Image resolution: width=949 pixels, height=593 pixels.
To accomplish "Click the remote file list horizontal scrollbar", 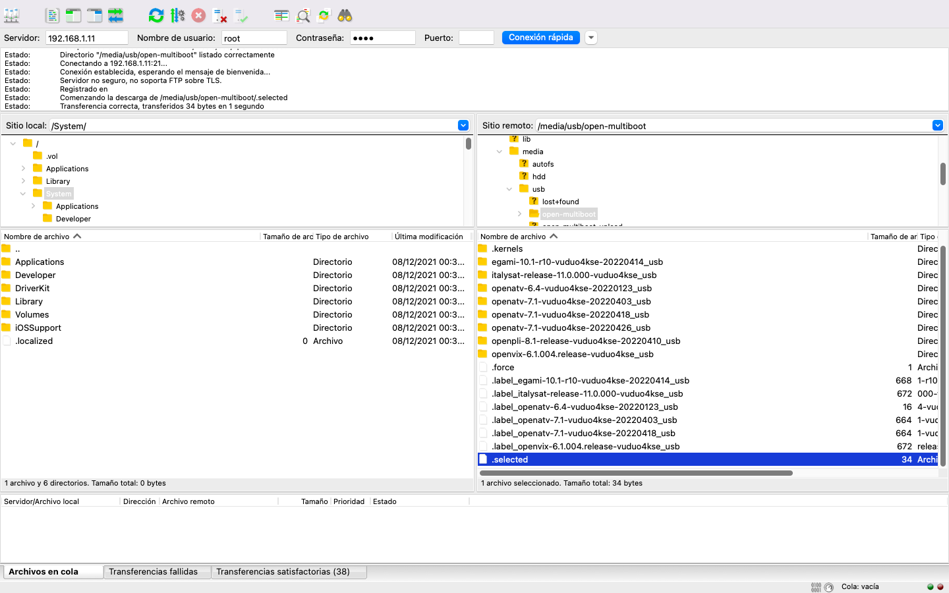I will pos(636,472).
